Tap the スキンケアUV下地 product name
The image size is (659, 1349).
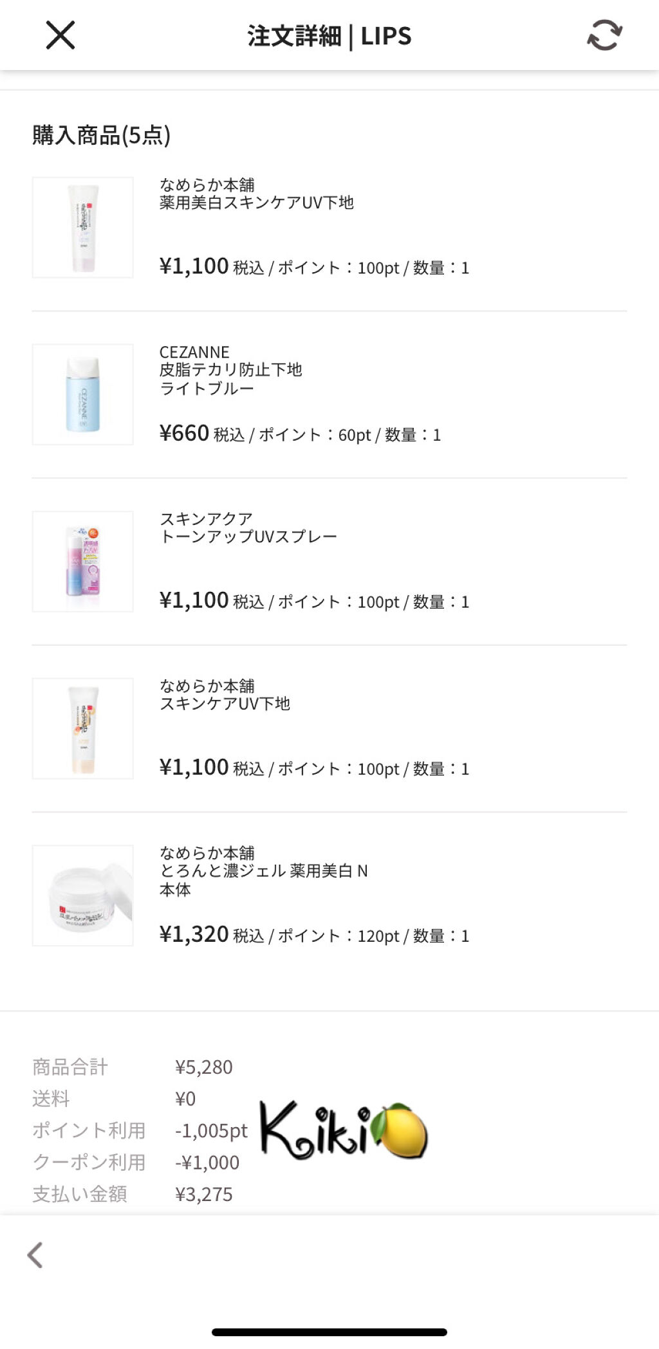(x=225, y=704)
